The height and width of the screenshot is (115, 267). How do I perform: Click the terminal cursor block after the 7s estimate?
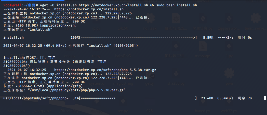265,98
